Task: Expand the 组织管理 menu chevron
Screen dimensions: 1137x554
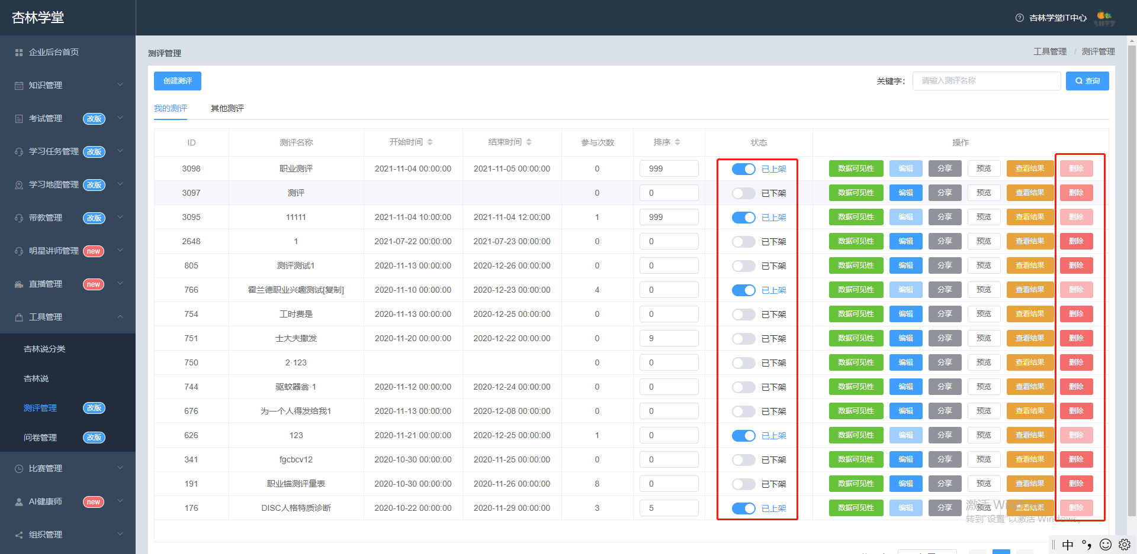Action: (x=120, y=534)
